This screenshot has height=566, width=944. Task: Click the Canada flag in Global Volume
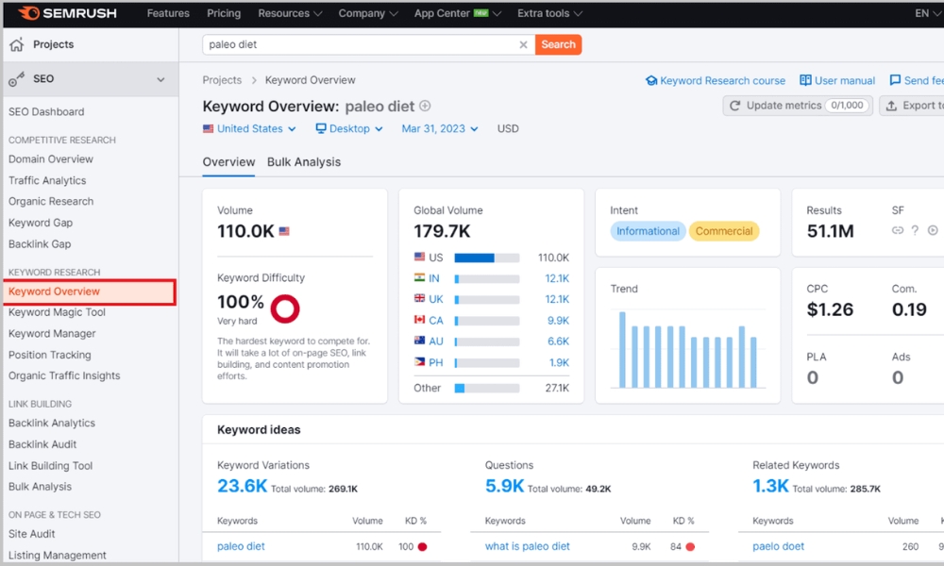[420, 320]
